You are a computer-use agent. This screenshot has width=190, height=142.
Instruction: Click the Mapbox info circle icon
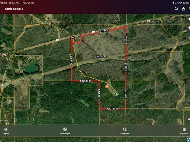(15, 120)
